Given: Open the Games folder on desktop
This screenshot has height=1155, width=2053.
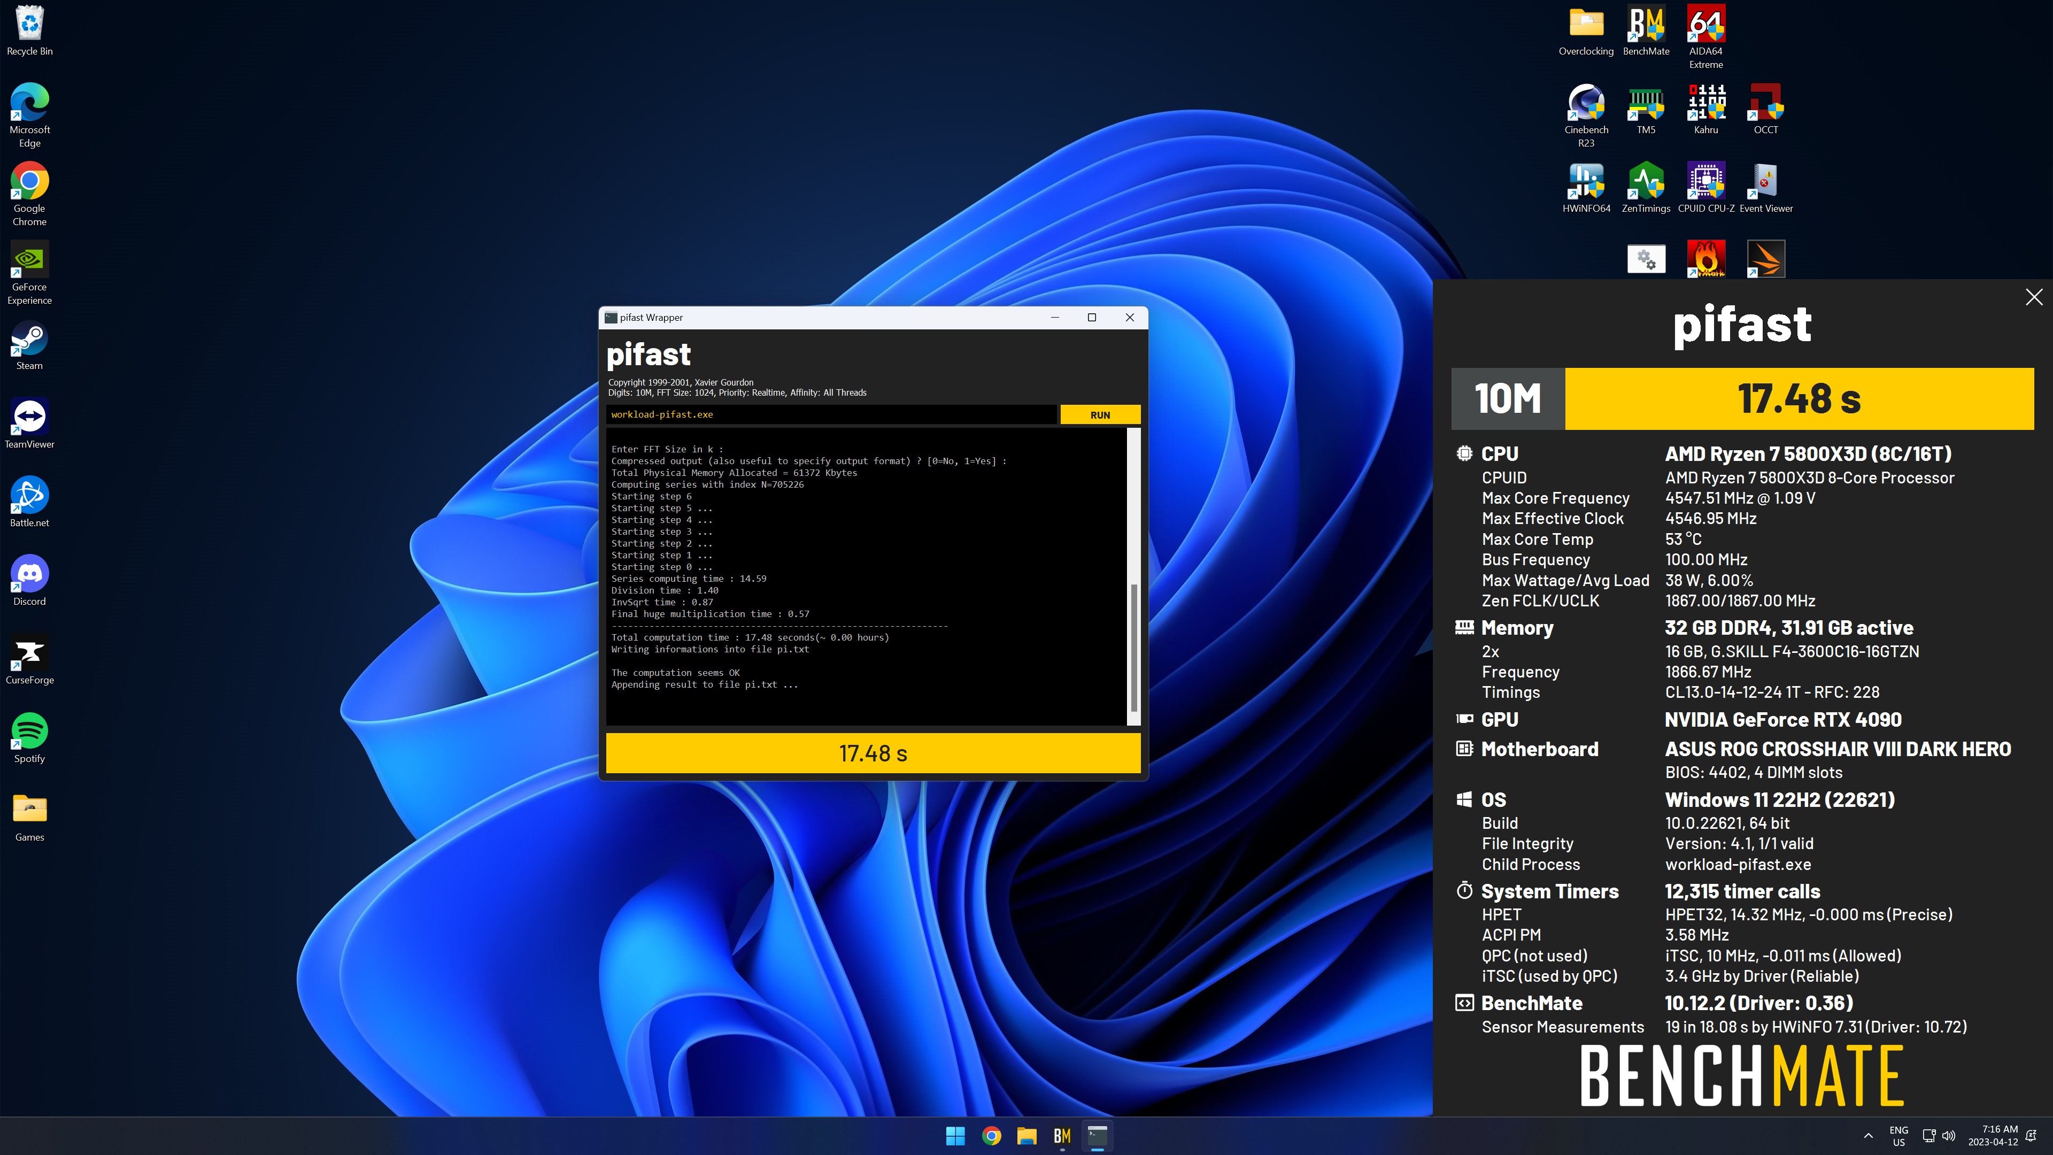Looking at the screenshot, I should [29, 817].
